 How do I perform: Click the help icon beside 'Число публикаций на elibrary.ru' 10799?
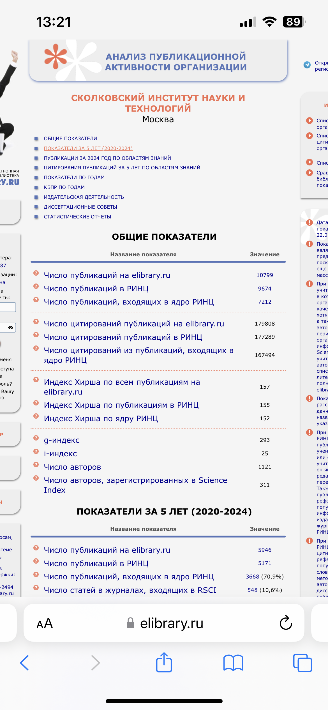tap(36, 273)
